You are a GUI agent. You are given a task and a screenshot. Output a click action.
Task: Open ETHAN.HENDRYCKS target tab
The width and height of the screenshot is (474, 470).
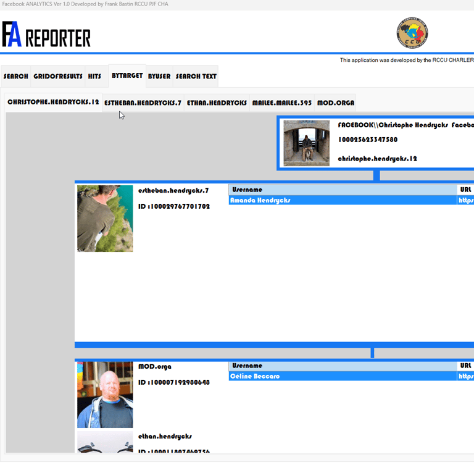click(x=217, y=103)
